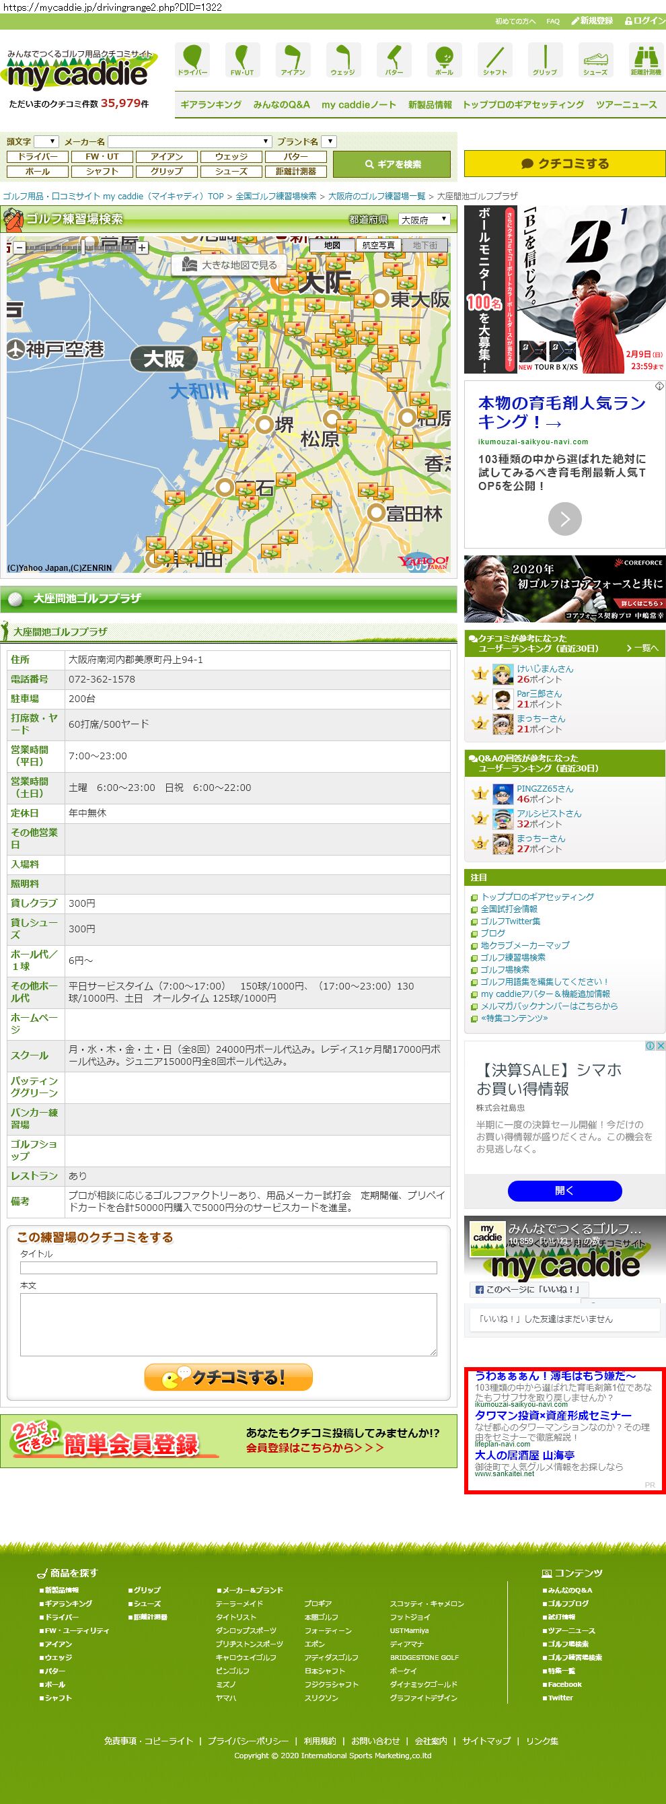Click アルシビスト user avatar
Viewport: 666px width, 1804px height.
(x=503, y=819)
